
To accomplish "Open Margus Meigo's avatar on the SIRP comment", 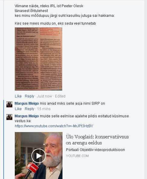I will pyautogui.click(x=9, y=104).
